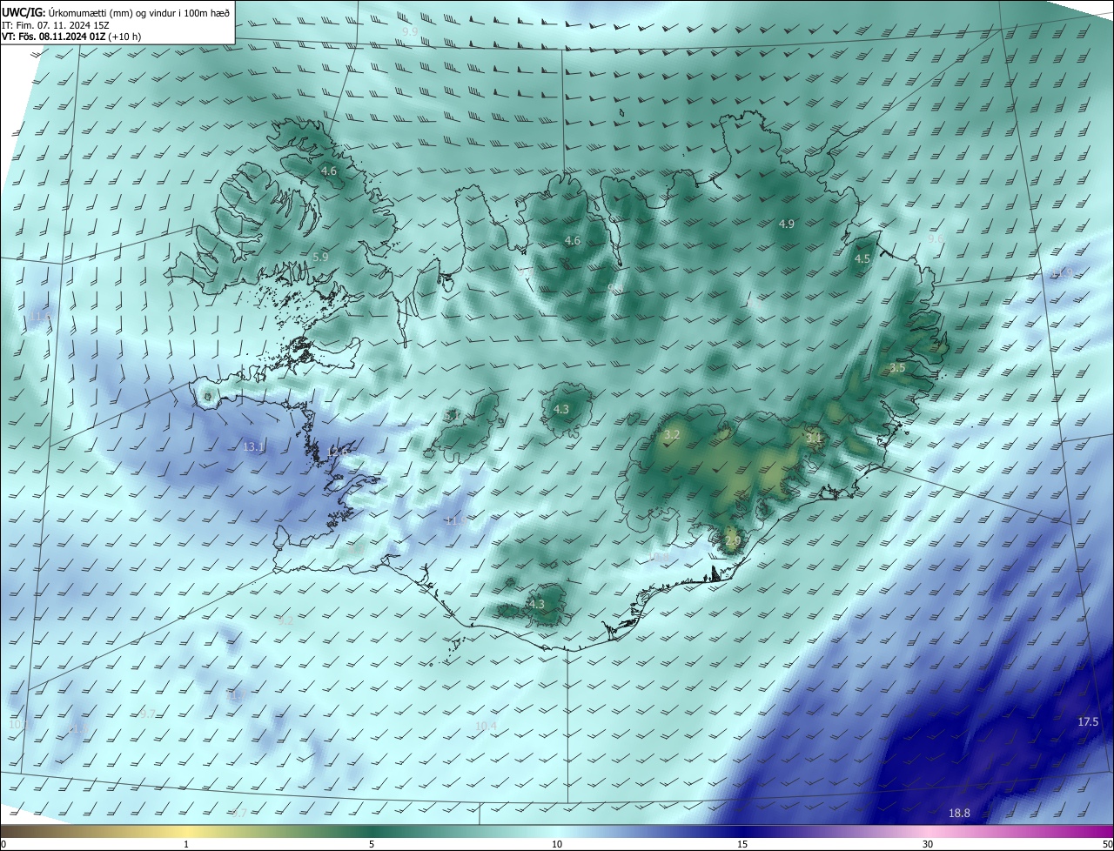Image resolution: width=1114 pixels, height=851 pixels.
Task: Click the 11.9 value in southwest Iceland
Action: click(x=455, y=520)
